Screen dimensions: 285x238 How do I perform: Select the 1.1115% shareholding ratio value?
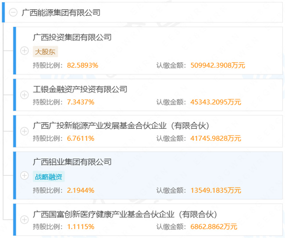point(81,227)
